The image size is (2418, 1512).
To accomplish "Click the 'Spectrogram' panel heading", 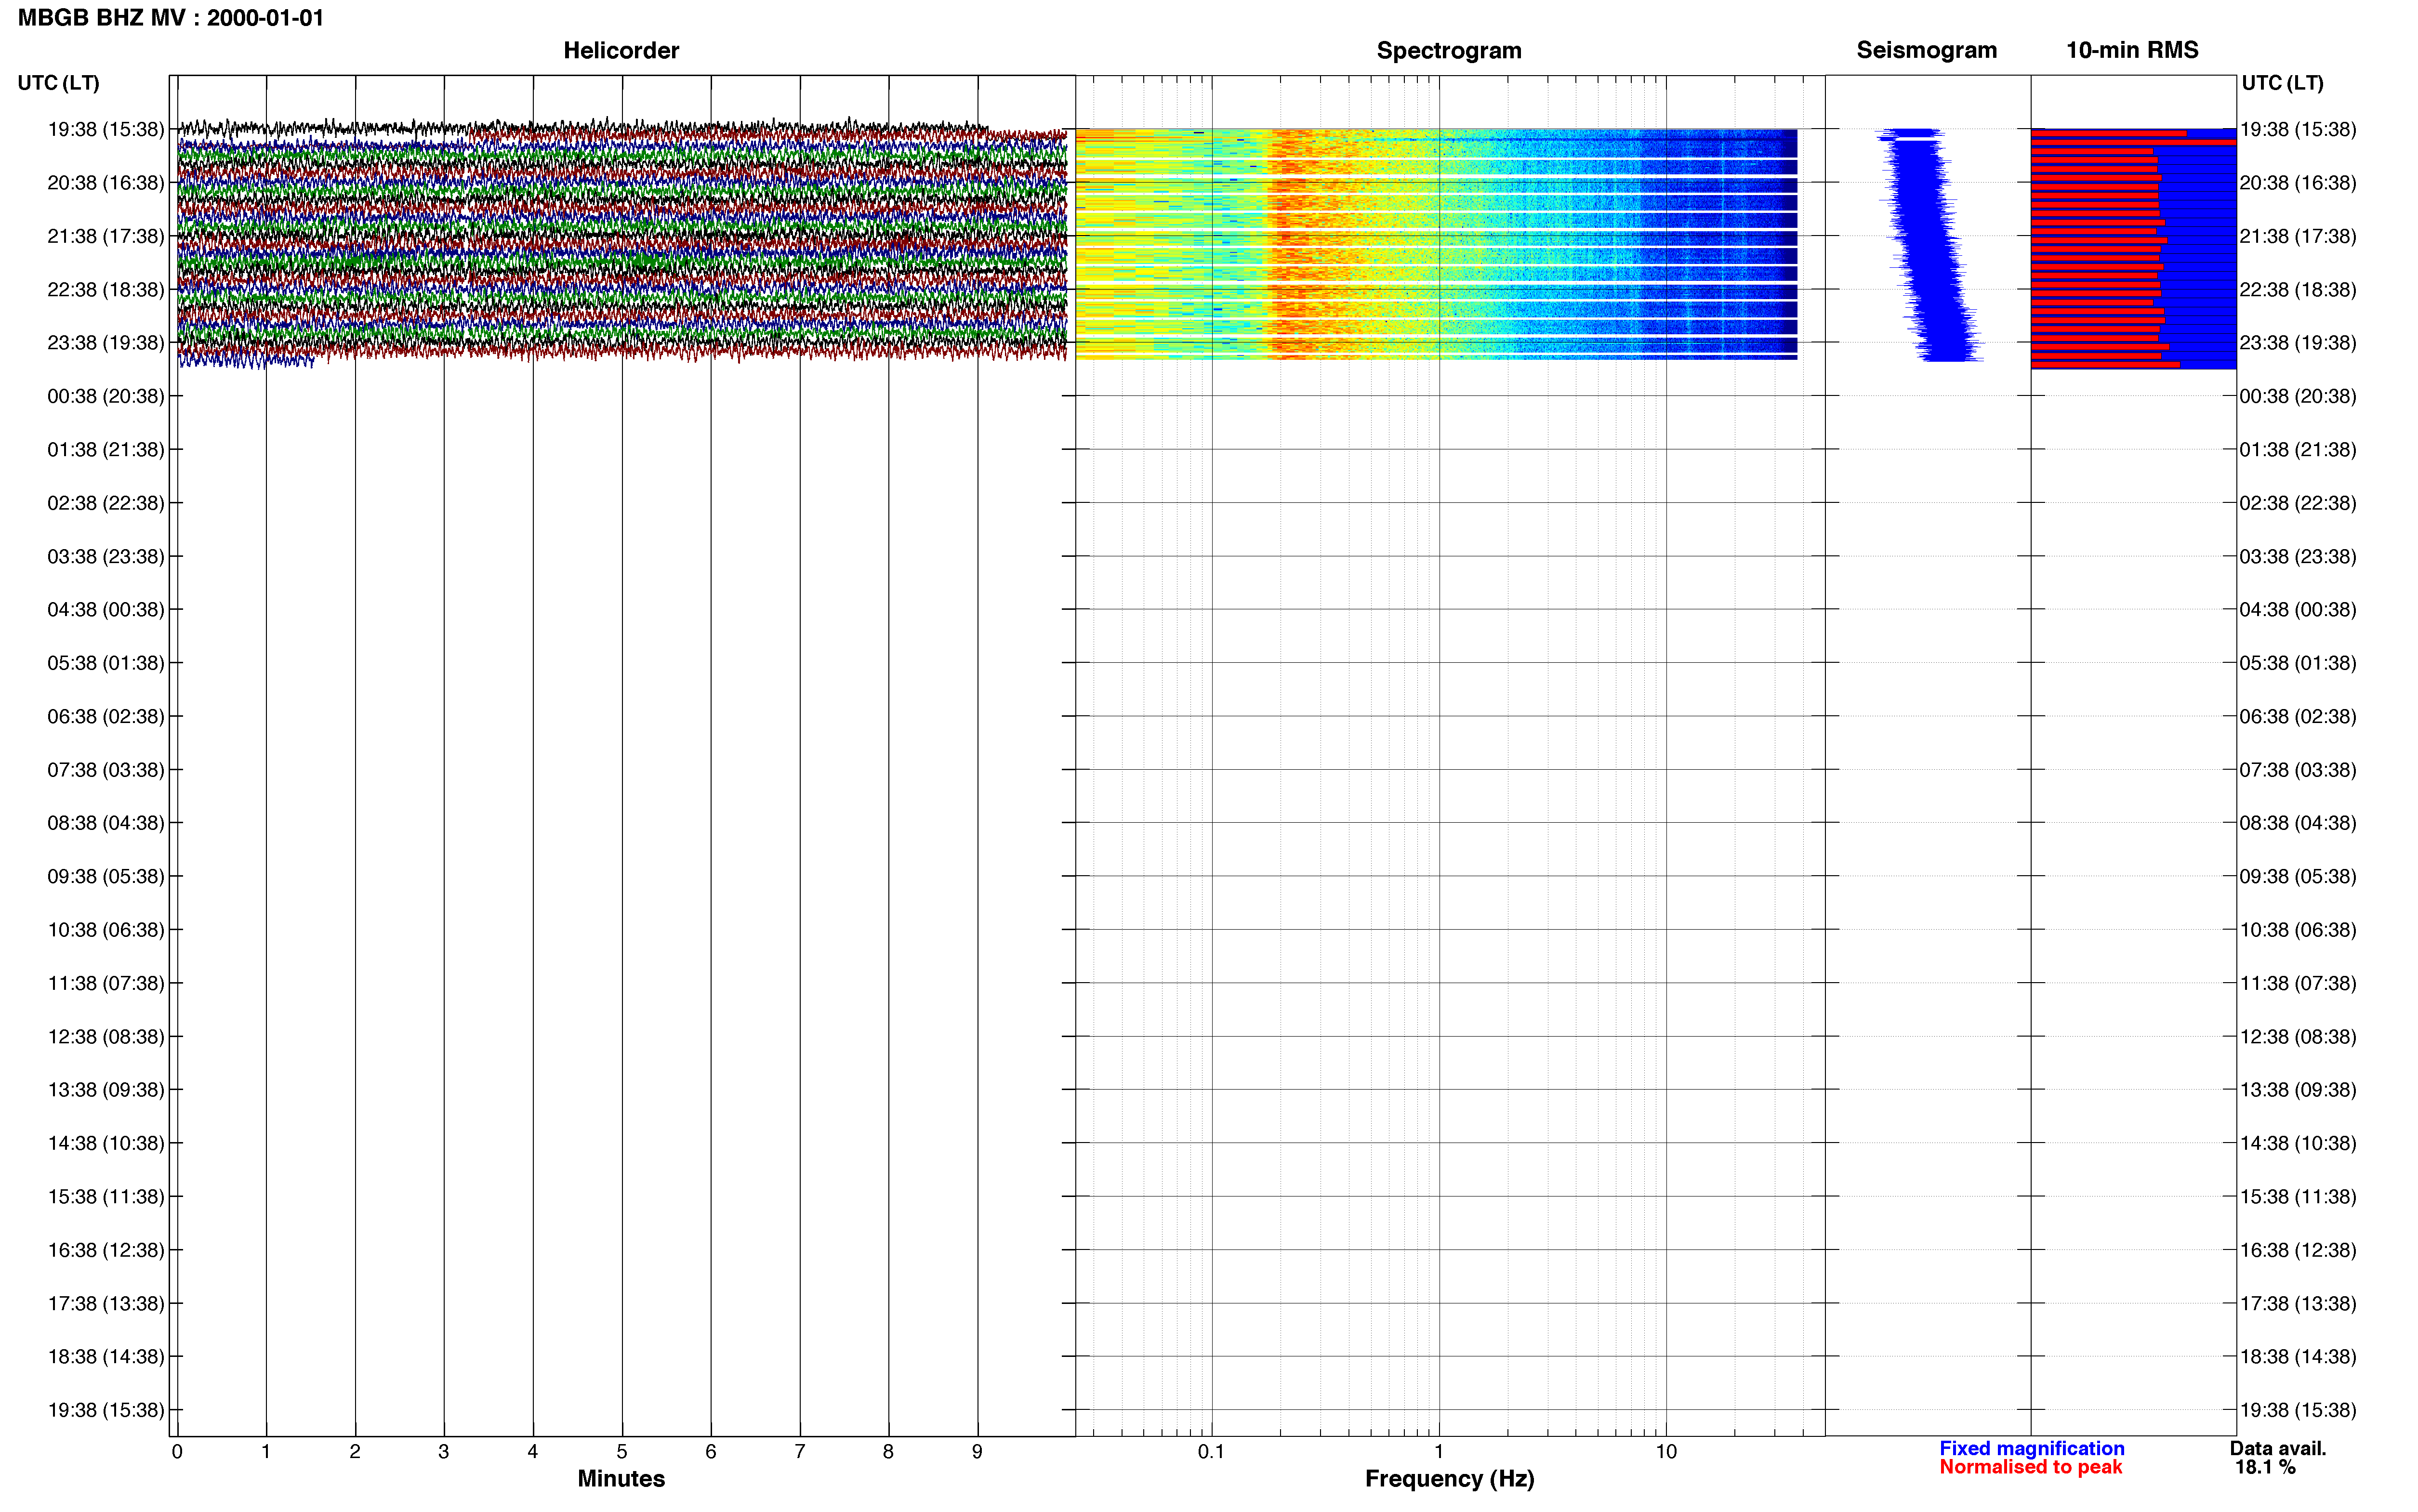I will click(1449, 50).
